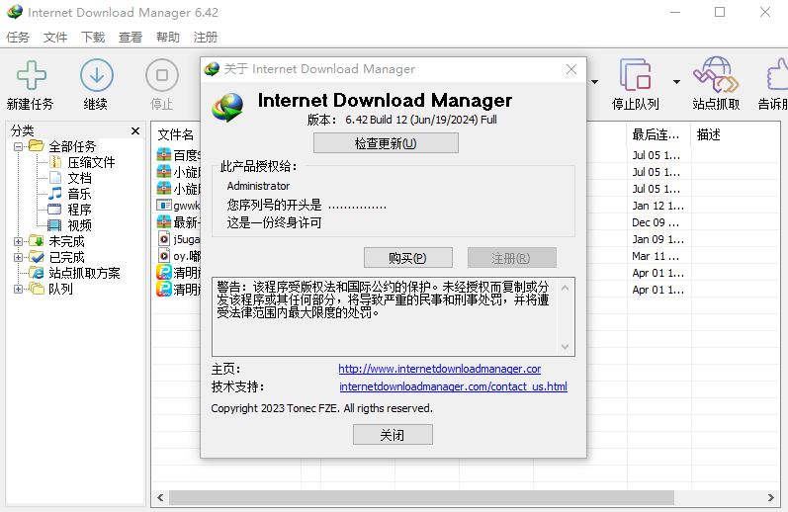788x512 pixels.
Task: Expand the Finished (已完成) tree node
Action: (18, 257)
